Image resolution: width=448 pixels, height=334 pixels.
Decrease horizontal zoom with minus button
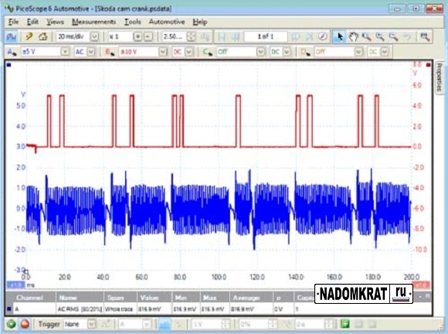148,36
